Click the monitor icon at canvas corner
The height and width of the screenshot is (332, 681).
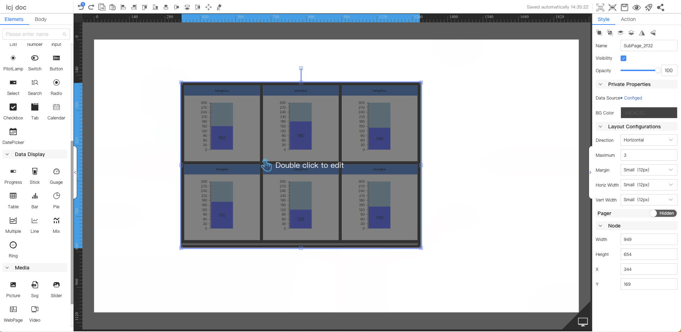coord(583,322)
